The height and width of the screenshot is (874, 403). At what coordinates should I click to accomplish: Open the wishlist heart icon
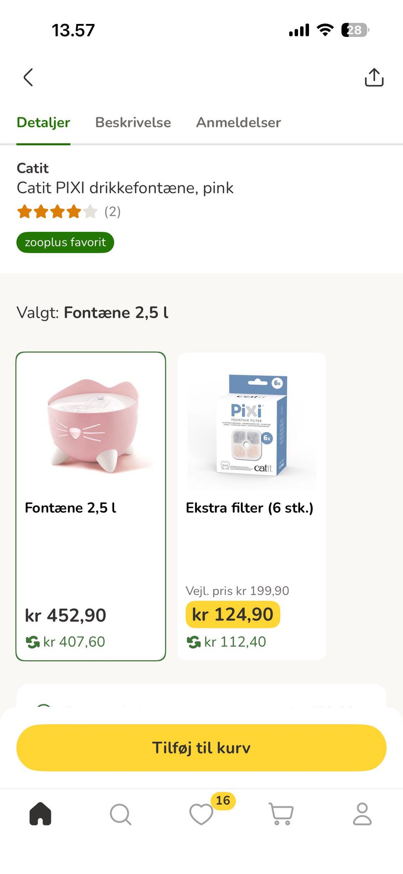pos(201,814)
